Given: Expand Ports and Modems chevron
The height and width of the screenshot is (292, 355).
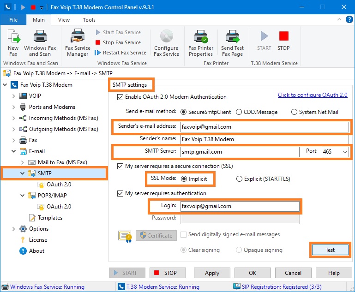Looking at the screenshot, I should pos(13,107).
